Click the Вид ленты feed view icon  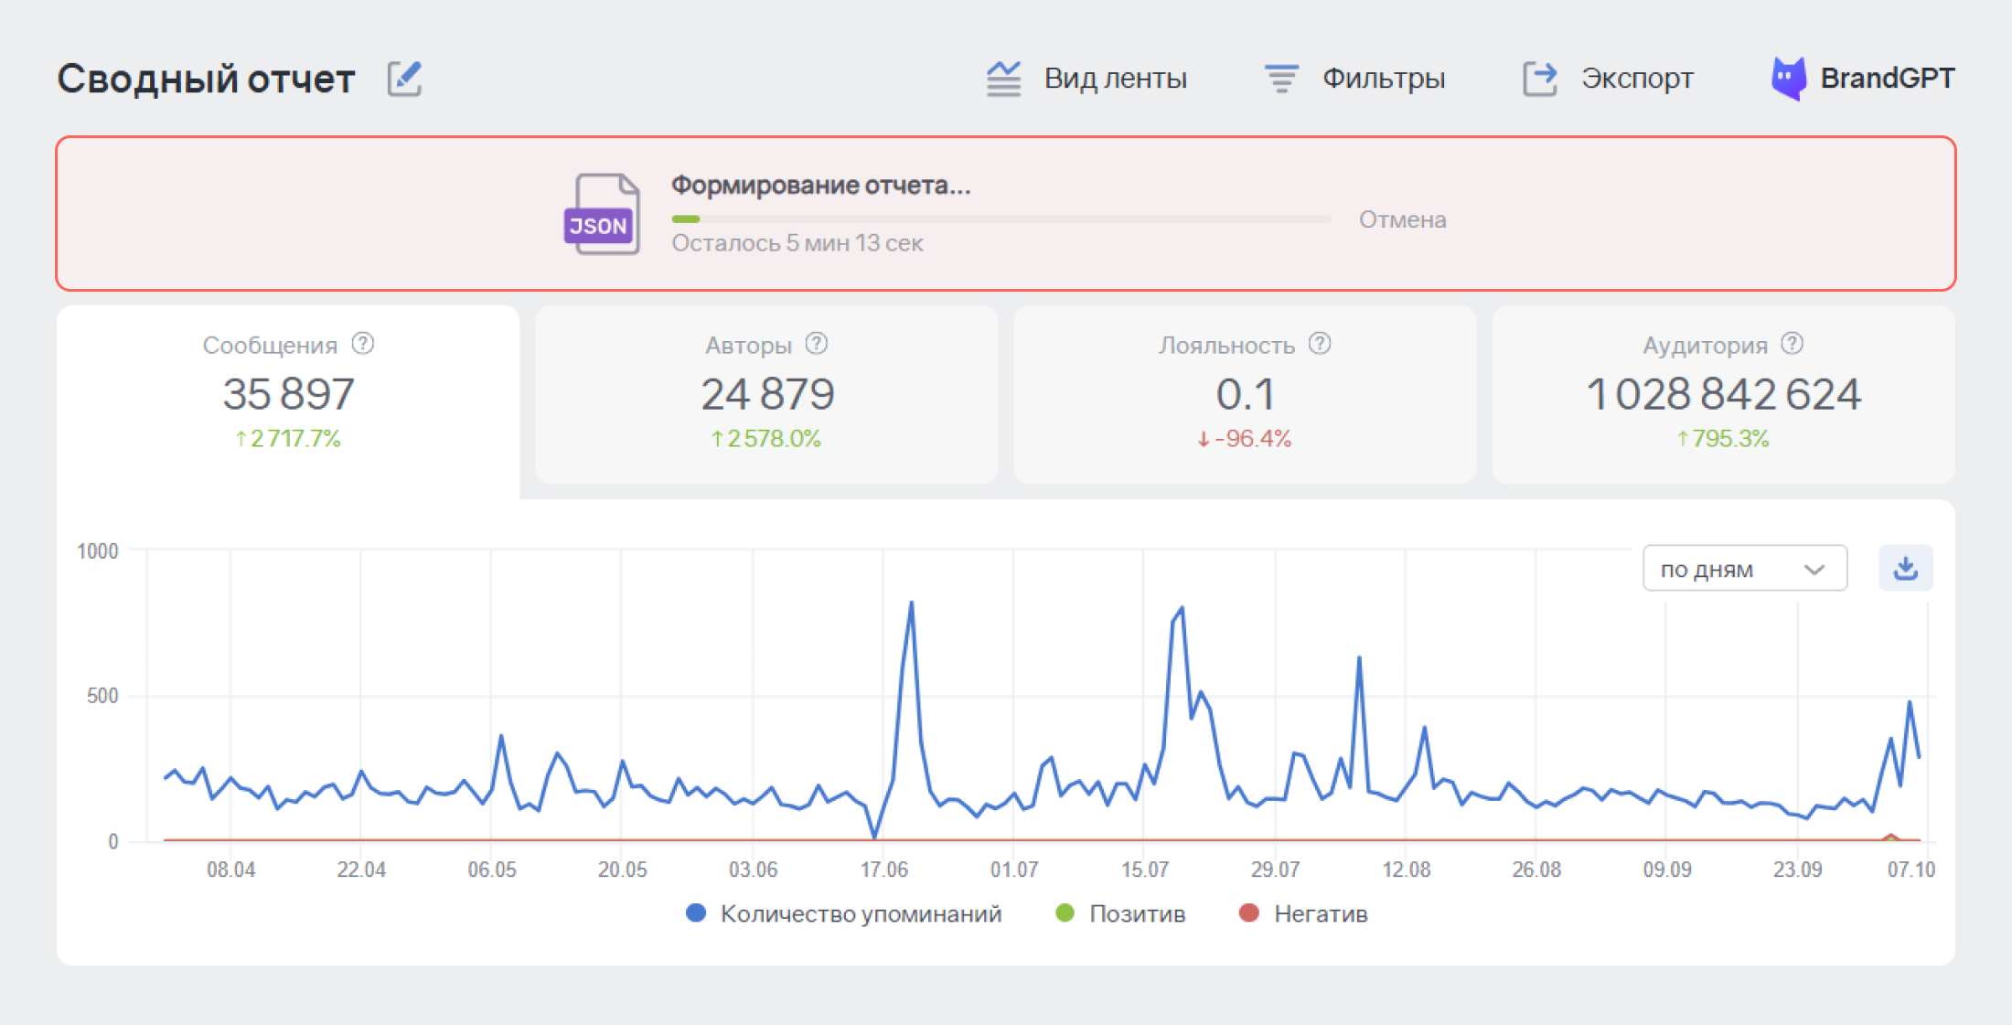(1003, 79)
